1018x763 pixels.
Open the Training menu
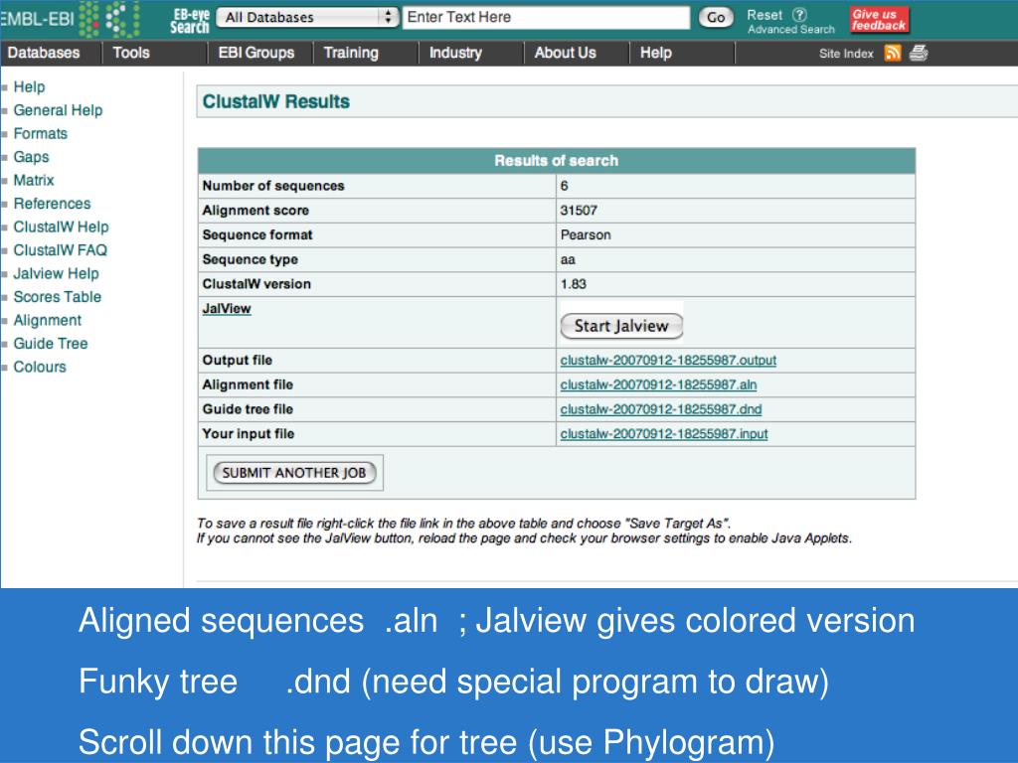tap(351, 54)
